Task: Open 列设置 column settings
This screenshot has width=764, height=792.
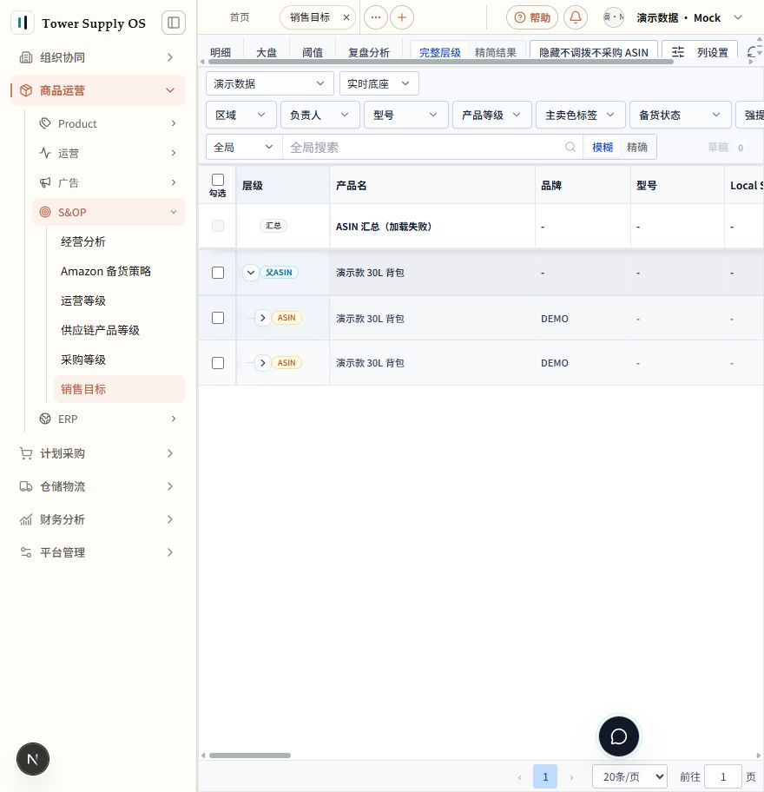Action: [700, 52]
